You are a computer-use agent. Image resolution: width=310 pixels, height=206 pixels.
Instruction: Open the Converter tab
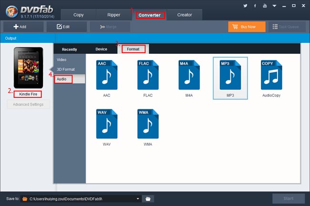[149, 15]
